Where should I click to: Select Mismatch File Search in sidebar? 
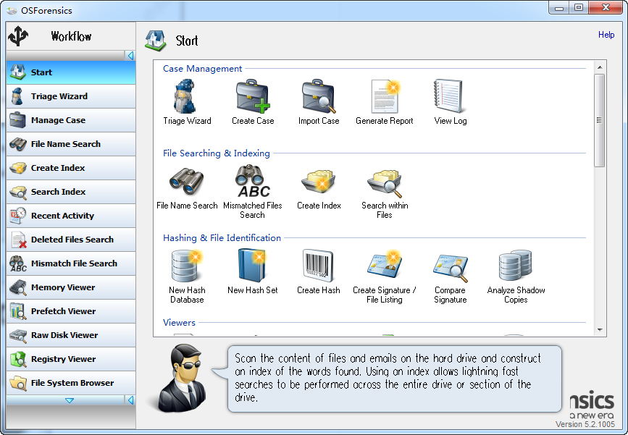tap(71, 263)
